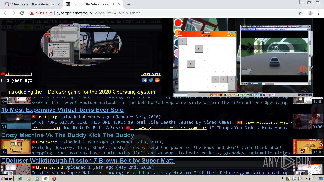The width and height of the screenshot is (324, 182).
Task: Open File Explorer from the taskbar
Action: coord(29,179)
